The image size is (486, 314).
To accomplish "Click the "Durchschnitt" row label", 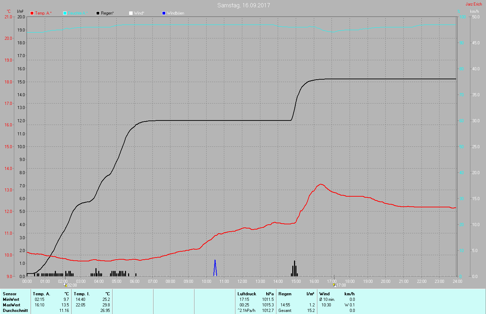I will pos(15,311).
